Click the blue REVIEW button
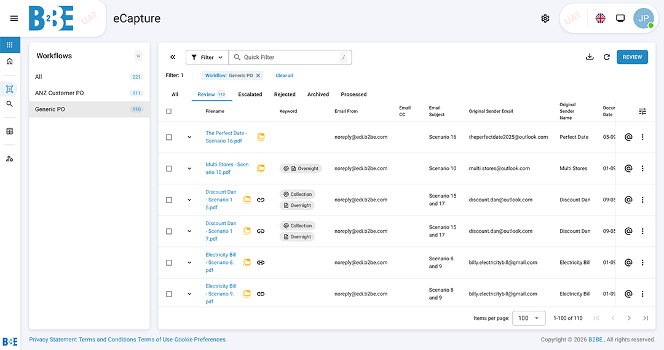The width and height of the screenshot is (664, 350). [x=632, y=57]
